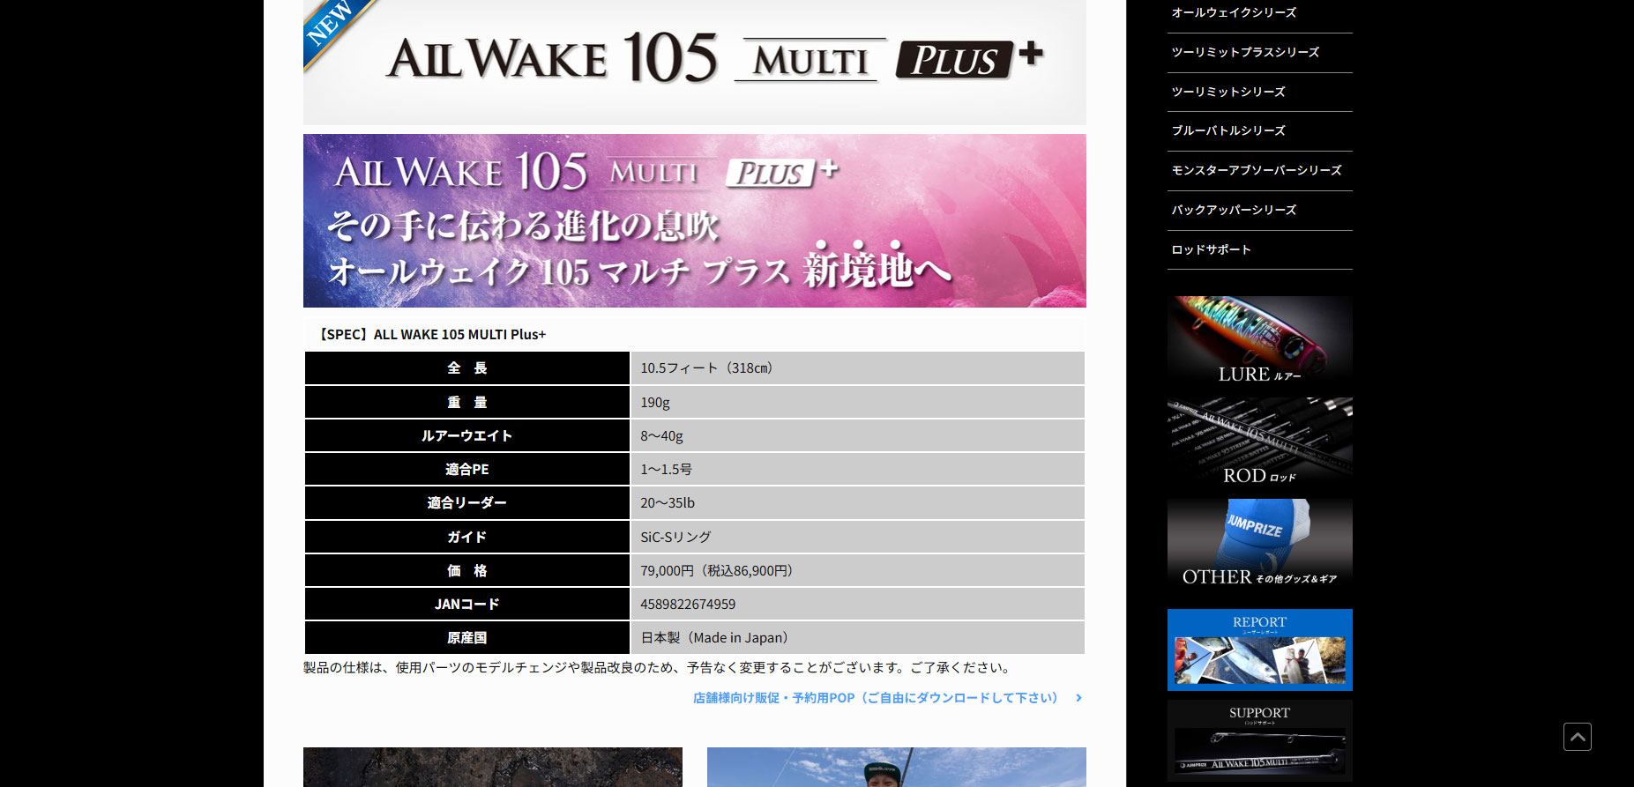Click the ルアーウエイト row header
This screenshot has height=787, width=1634.
(467, 435)
